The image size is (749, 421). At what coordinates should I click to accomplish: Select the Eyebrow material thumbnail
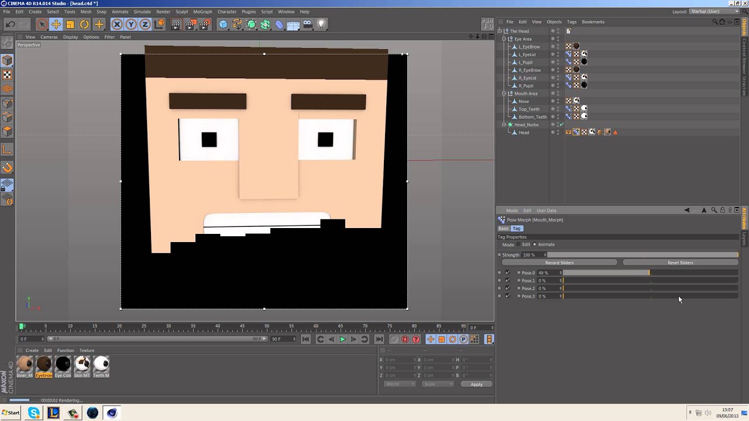click(44, 367)
